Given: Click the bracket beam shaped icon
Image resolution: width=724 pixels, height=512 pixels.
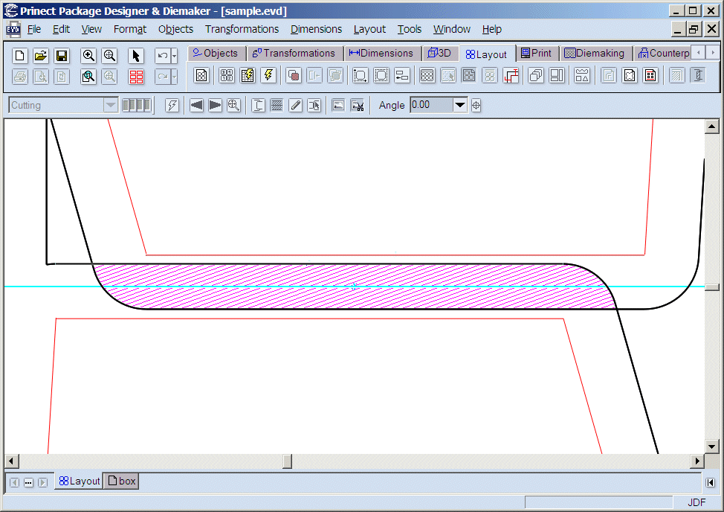Looking at the screenshot, I should (x=258, y=106).
